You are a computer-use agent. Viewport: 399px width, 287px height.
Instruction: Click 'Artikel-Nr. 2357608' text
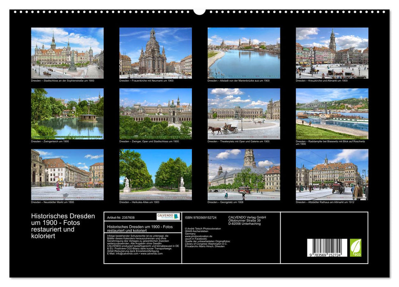click(121, 218)
